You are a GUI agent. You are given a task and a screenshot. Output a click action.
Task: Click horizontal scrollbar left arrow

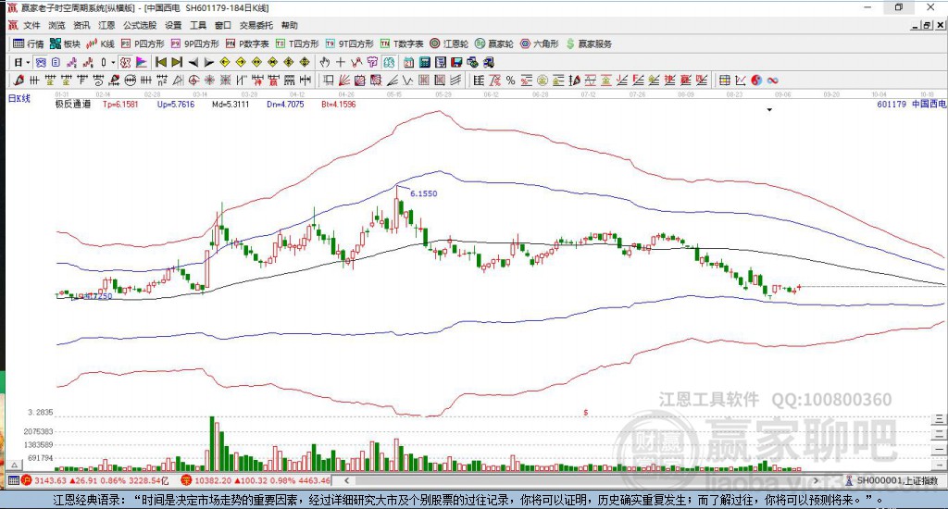pyautogui.click(x=346, y=480)
